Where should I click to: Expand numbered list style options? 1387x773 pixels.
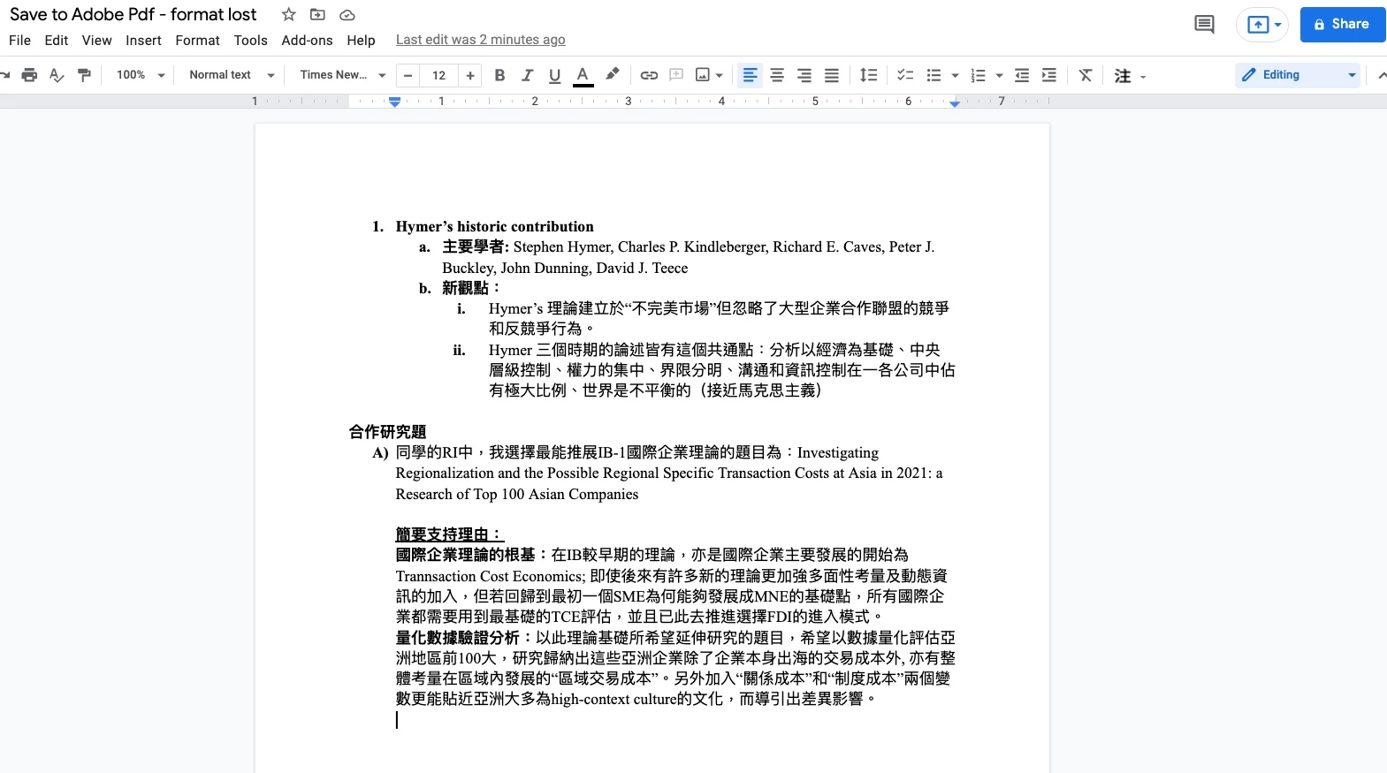pyautogui.click(x=999, y=75)
